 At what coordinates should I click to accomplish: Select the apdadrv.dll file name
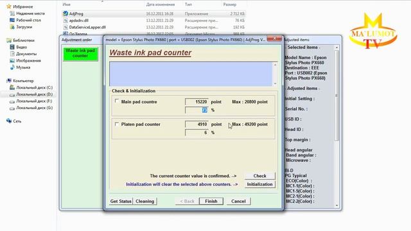click(78, 21)
